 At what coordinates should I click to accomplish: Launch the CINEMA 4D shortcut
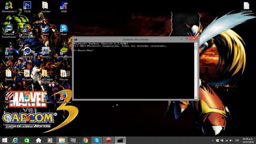[27, 52]
